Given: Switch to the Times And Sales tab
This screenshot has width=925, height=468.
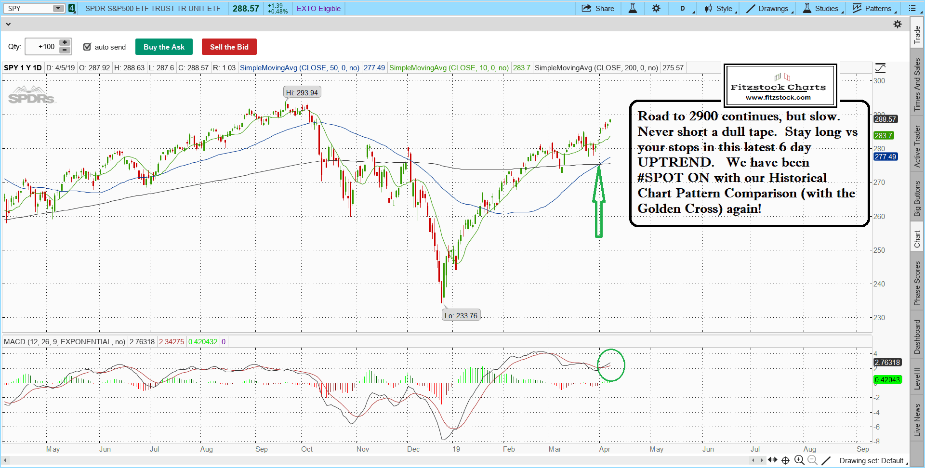Looking at the screenshot, I should [x=917, y=85].
